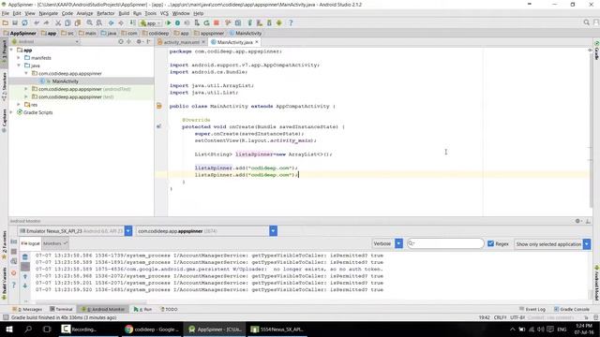The image size is (600, 337).
Task: Open the Gradle side panel tab
Action: click(596, 51)
